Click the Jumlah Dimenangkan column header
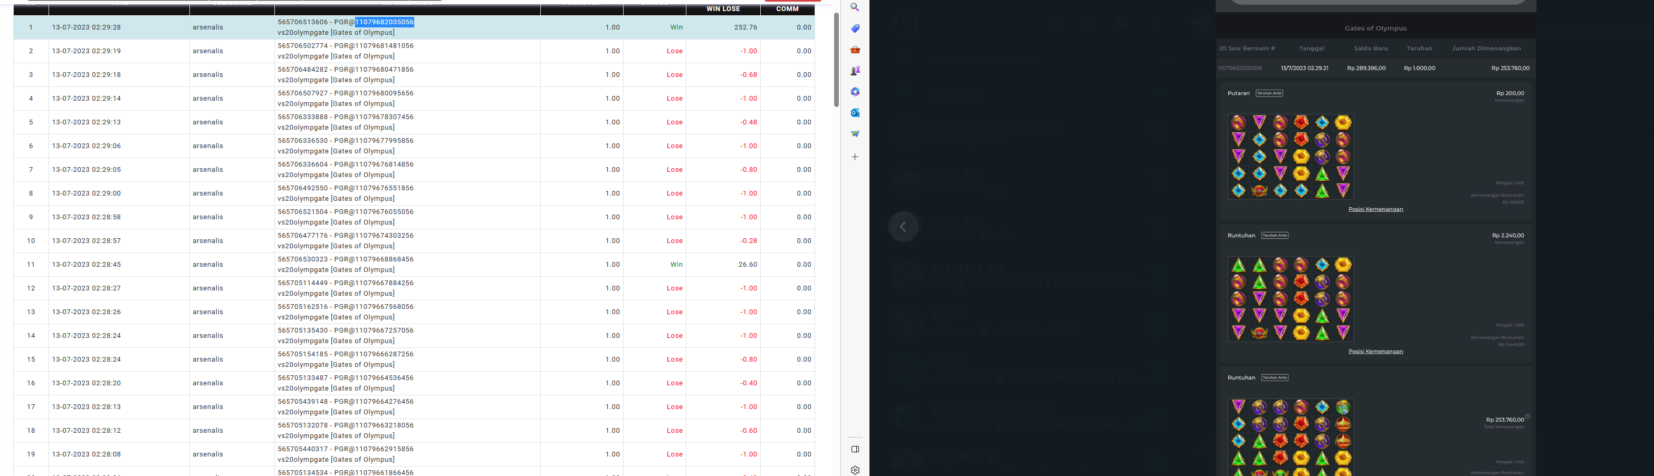The width and height of the screenshot is (1654, 476). (1486, 48)
